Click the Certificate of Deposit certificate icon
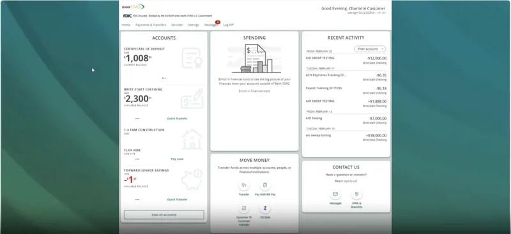511x234 pixels. click(x=192, y=58)
